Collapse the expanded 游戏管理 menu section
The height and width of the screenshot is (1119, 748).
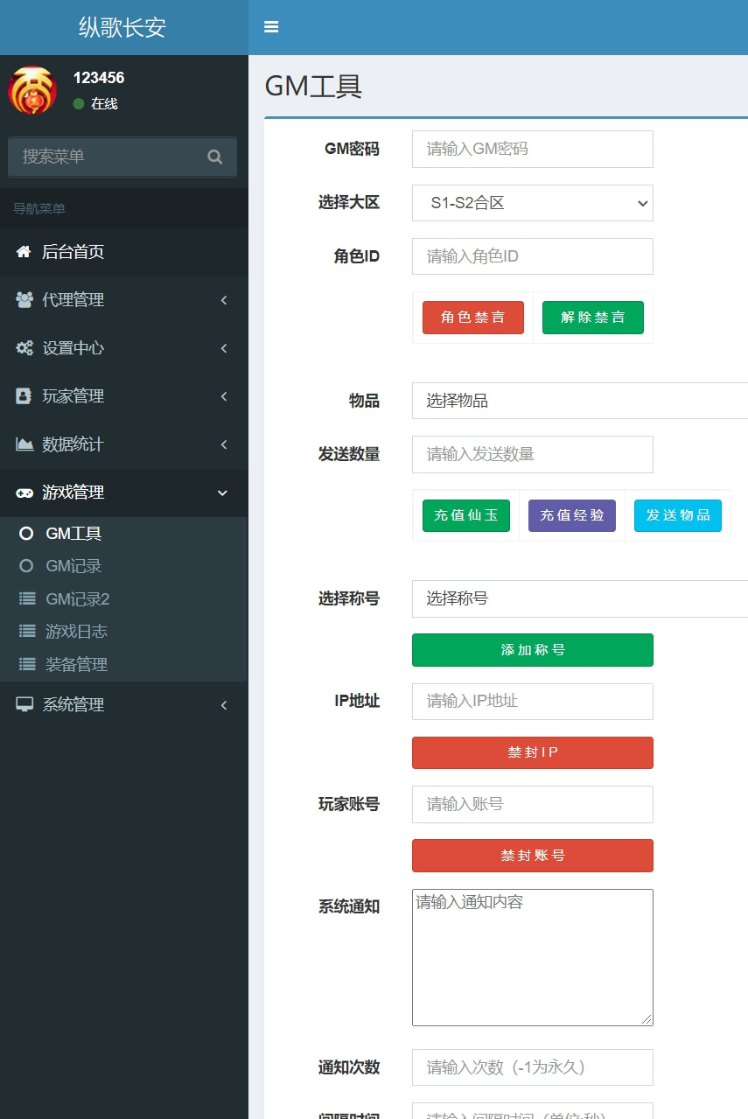click(122, 492)
